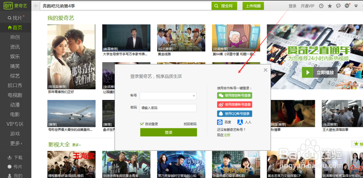The width and height of the screenshot is (363, 178).
Task: Open the watch history clock icon
Action: [x=321, y=6]
